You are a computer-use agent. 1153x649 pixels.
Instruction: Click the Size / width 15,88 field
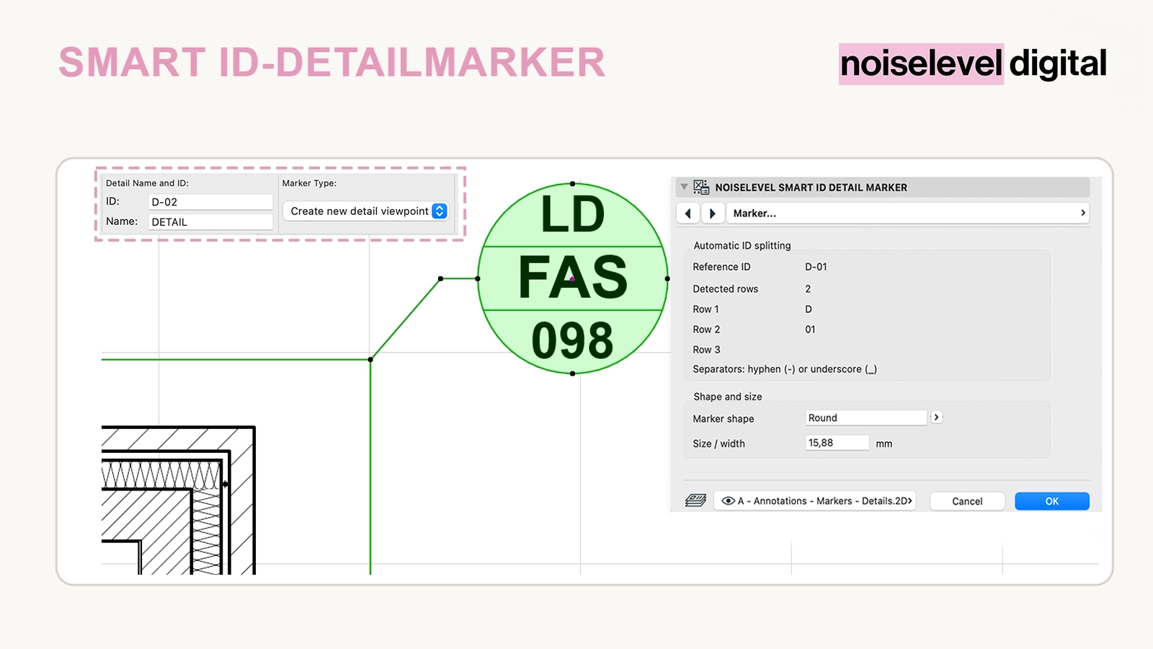point(837,443)
